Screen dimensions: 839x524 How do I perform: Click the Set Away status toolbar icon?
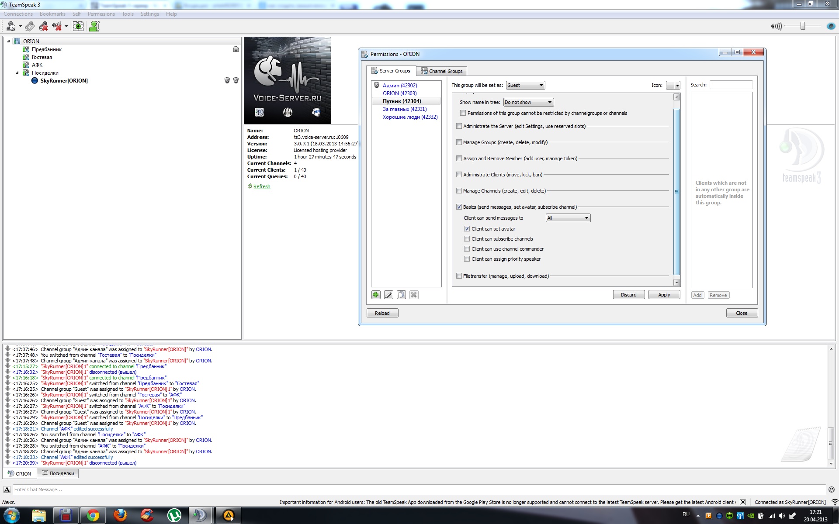coord(11,26)
